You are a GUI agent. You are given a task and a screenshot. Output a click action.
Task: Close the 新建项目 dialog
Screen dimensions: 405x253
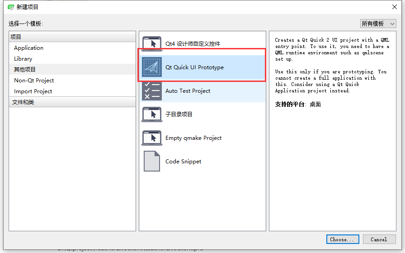395,7
